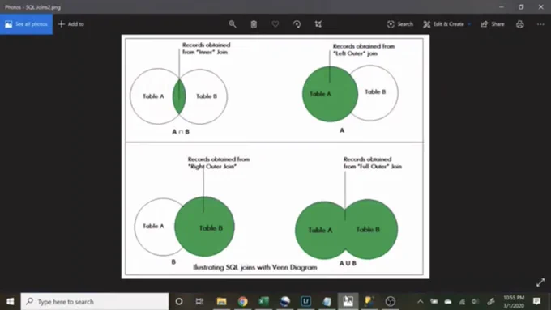Open the Windows Start menu
The width and height of the screenshot is (551, 310).
tap(11, 301)
